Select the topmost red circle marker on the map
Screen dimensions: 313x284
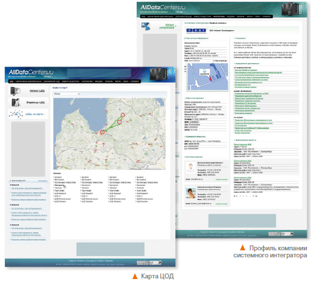tap(123, 115)
